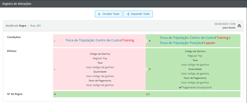Collapse the rule entry with double chevron
The image size is (247, 103).
click(x=239, y=26)
